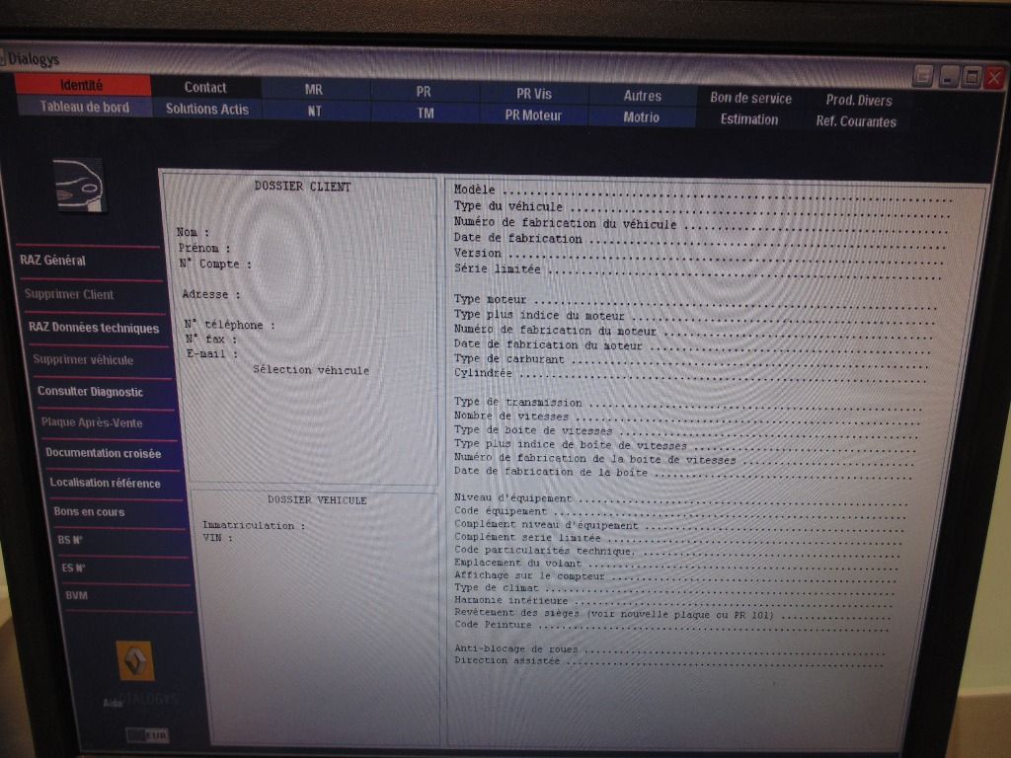Image resolution: width=1011 pixels, height=758 pixels.
Task: Click the ES N° sidebar entry
Action: point(73,568)
